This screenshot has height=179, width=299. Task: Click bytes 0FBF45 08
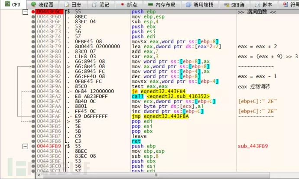[x=88, y=41]
